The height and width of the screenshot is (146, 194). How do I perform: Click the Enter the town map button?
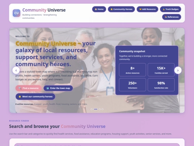pos(58,88)
